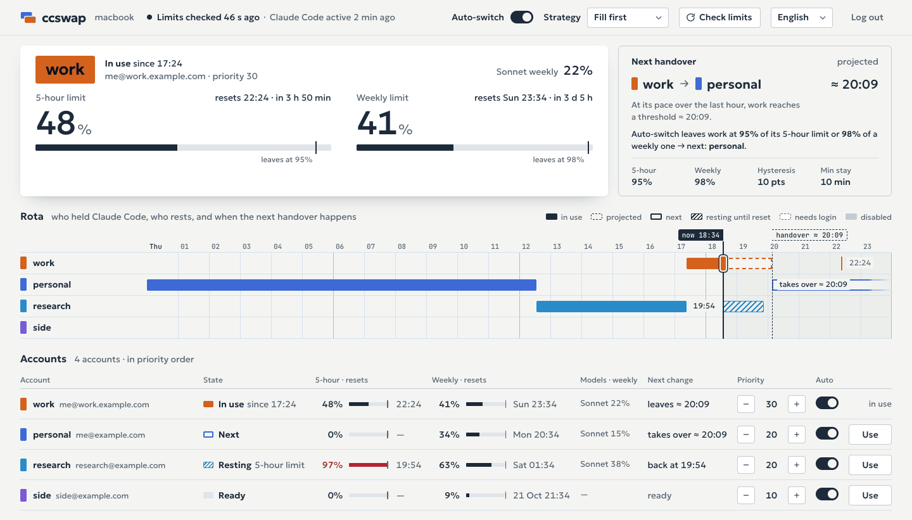Toggle the Auto-switch switch in the header

coord(522,18)
